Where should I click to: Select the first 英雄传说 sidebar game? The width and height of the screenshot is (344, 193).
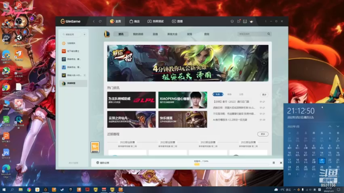(73, 59)
